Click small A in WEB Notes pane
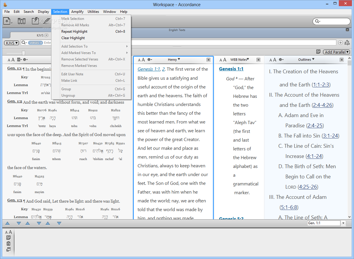 coord(221,60)
